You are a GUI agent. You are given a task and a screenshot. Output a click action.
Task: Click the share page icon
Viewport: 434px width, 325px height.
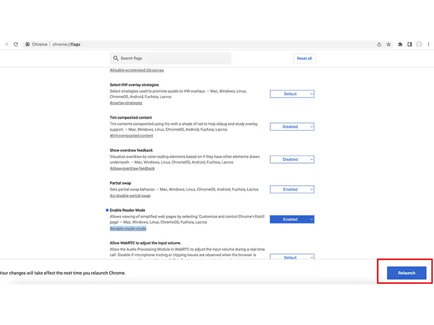tap(379, 44)
